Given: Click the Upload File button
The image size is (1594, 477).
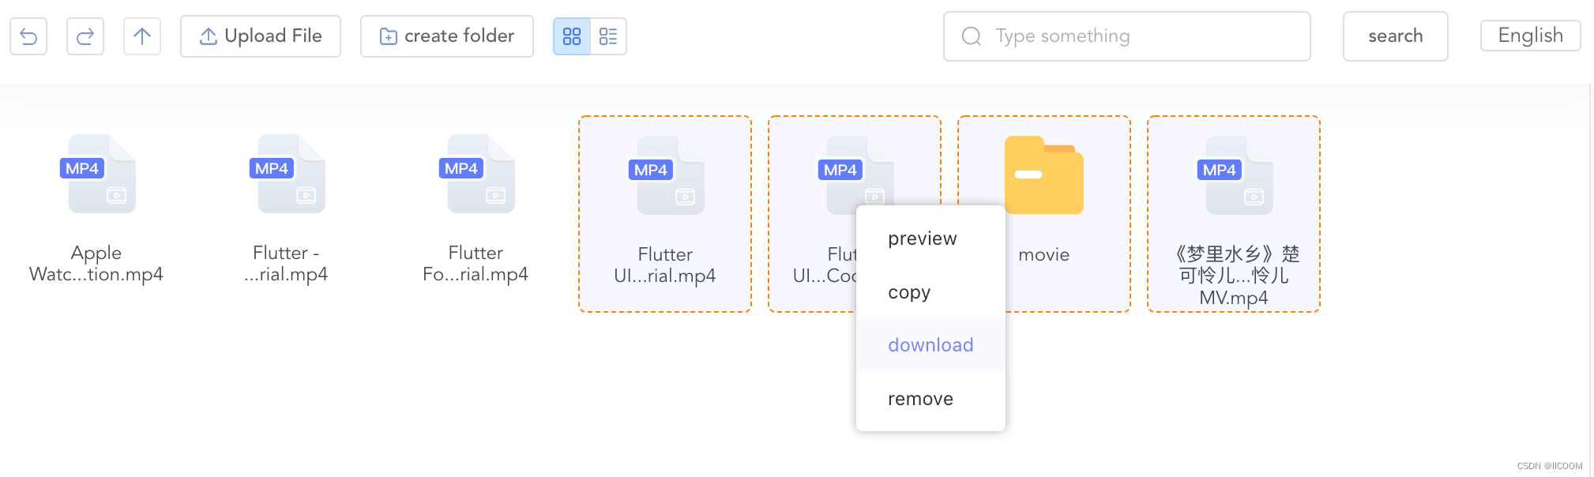Looking at the screenshot, I should [x=261, y=36].
